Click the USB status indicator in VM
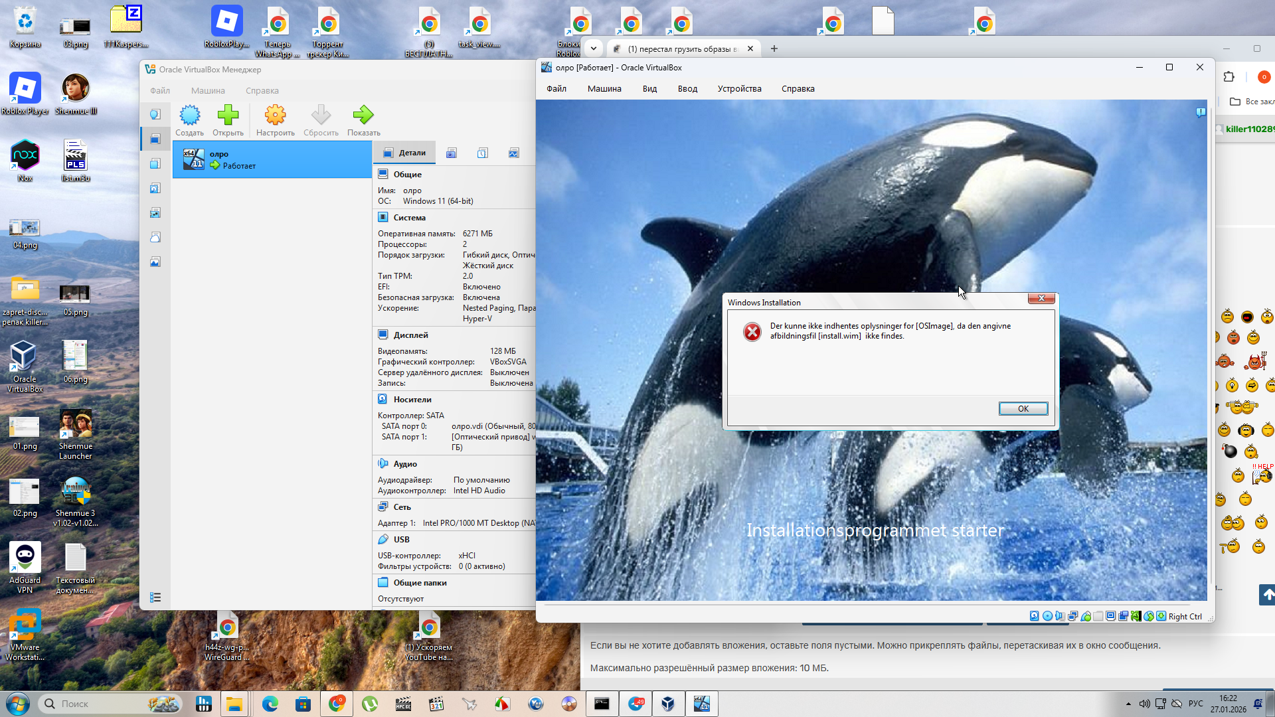1275x717 pixels. 1085,616
